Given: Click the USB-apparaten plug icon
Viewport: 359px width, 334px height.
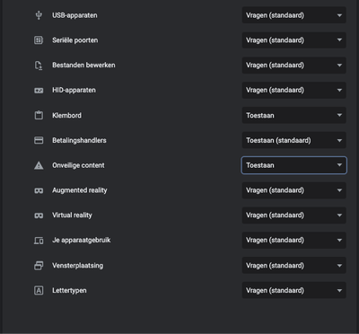Looking at the screenshot, I should click(x=39, y=15).
